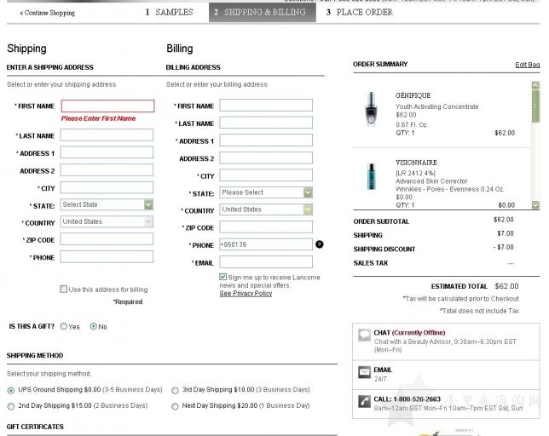The height and width of the screenshot is (436, 549).
Task: Focus billing Address 1 field
Action: 266,141
